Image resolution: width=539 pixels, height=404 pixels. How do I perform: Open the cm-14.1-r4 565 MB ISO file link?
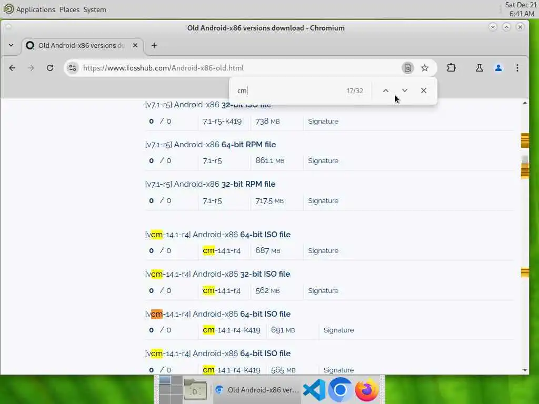(x=217, y=353)
